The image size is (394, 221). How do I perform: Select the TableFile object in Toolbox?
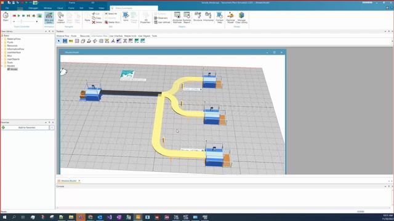click(77, 41)
